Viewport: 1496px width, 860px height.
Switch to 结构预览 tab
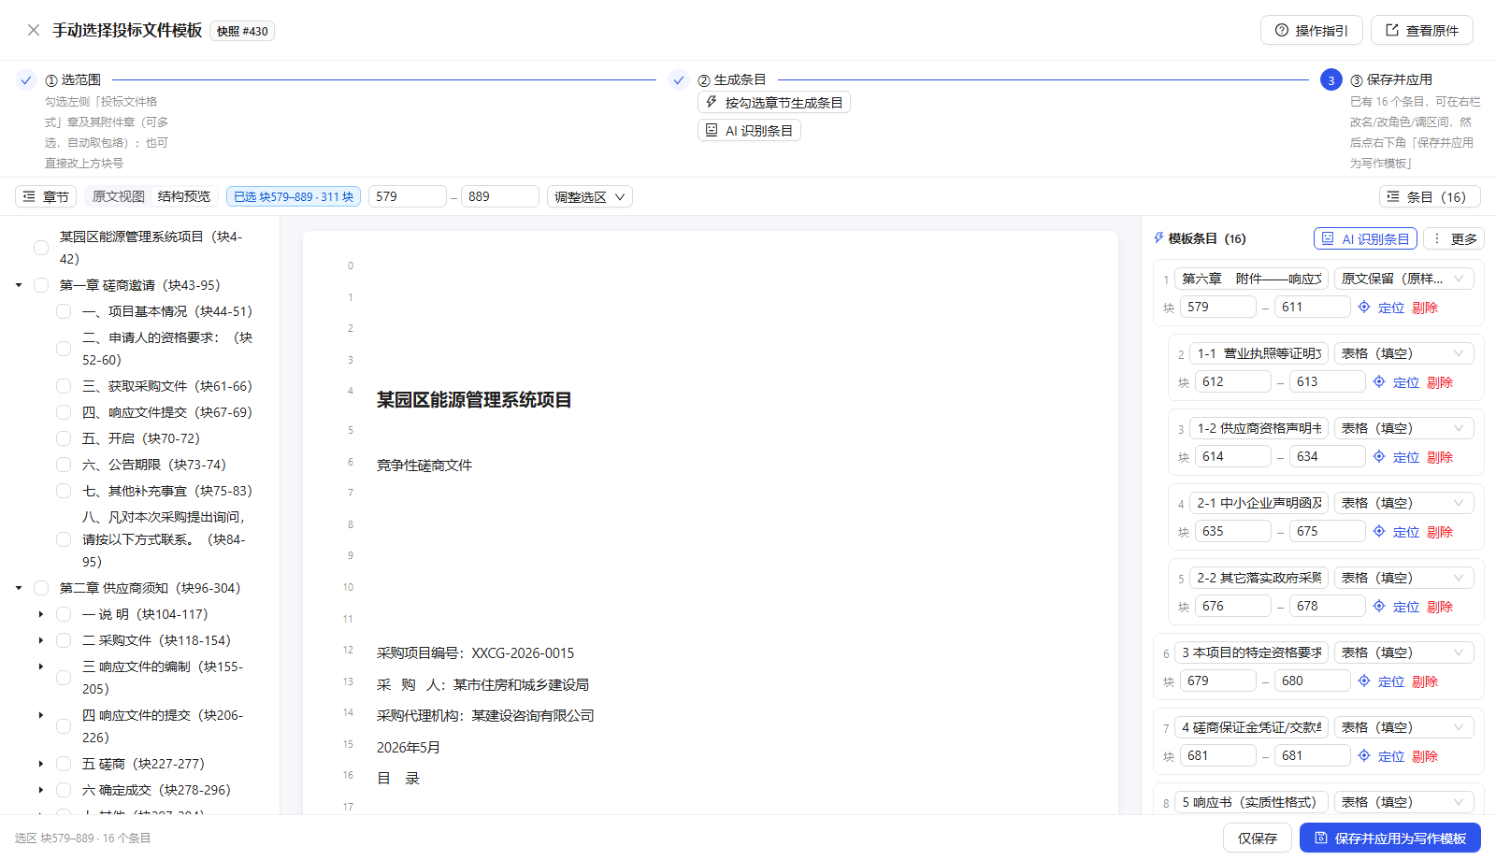[x=184, y=196]
